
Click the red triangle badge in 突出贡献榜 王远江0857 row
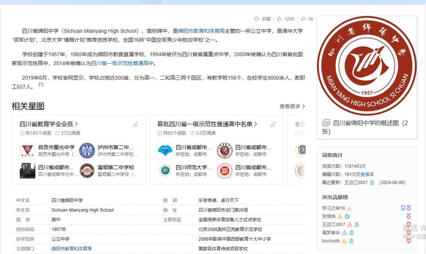click(x=350, y=225)
